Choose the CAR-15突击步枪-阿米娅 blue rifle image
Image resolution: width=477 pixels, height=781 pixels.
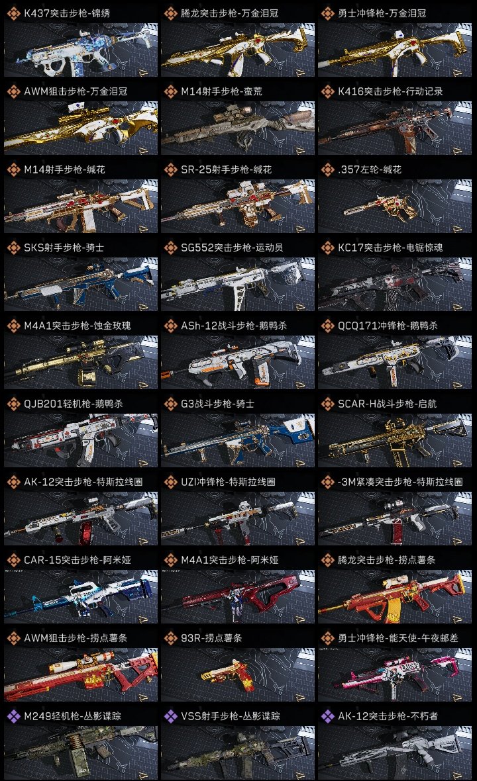(81, 596)
